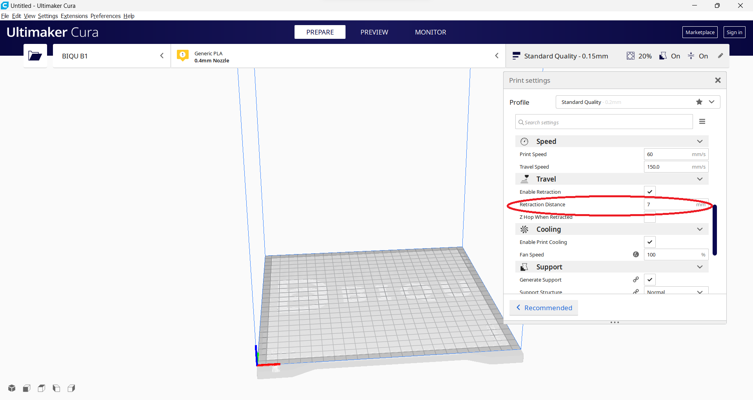Open file using the folder icon
This screenshot has height=400, width=753.
coord(35,56)
